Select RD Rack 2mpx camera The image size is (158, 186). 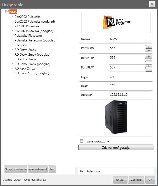click(25, 68)
